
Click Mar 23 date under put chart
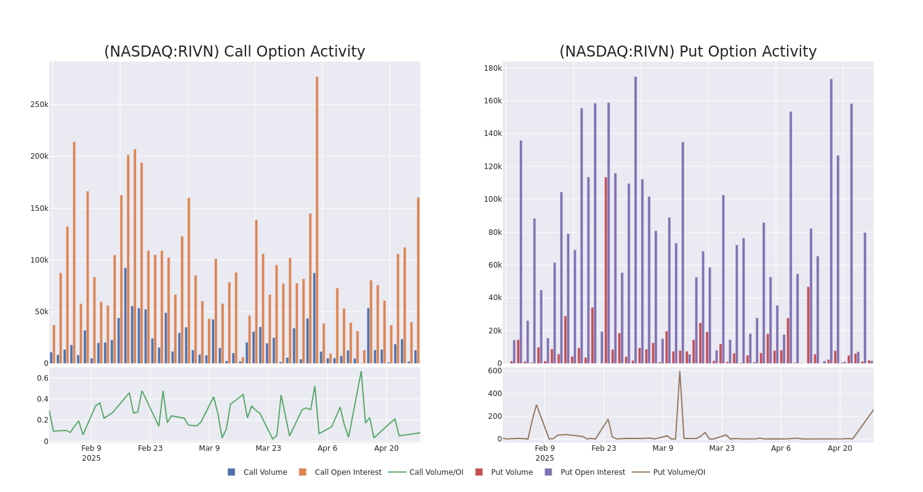click(x=722, y=448)
